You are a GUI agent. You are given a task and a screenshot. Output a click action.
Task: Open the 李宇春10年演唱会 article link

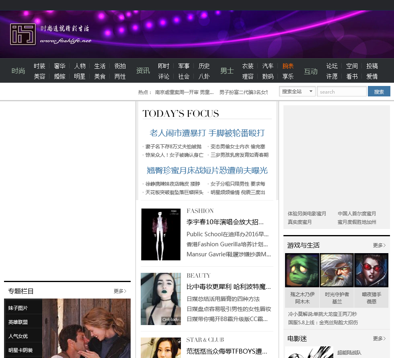coord(225,222)
